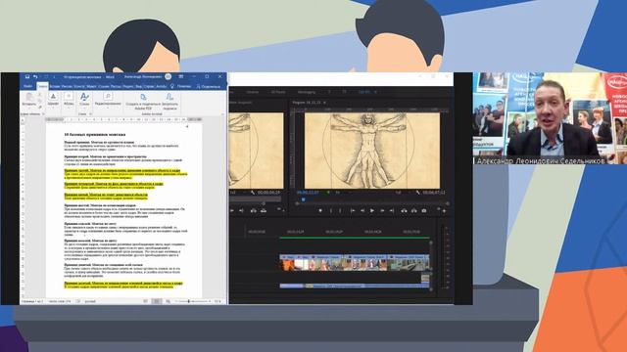Go to In point in Program monitor

[352, 211]
